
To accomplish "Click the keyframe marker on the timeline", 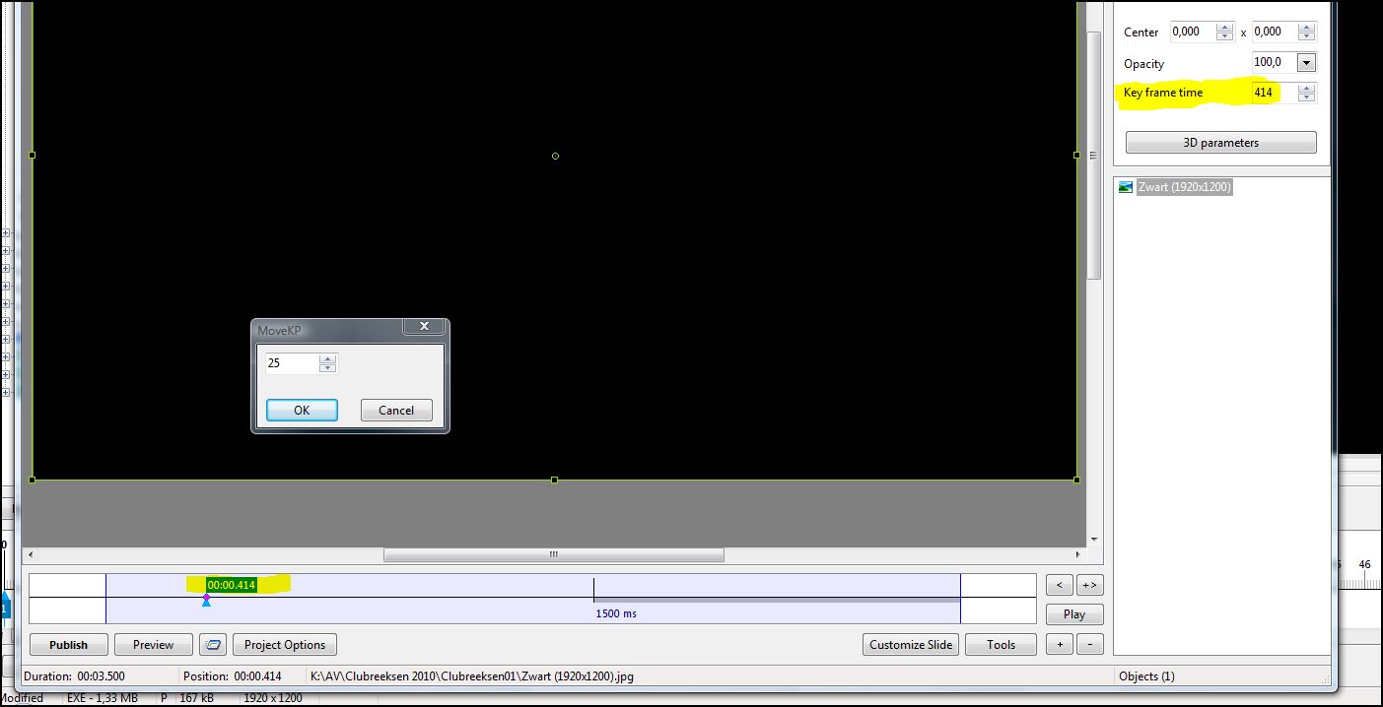I will [206, 600].
